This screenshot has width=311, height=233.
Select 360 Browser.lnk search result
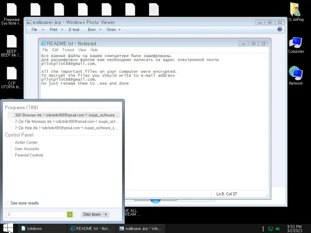click(x=64, y=115)
